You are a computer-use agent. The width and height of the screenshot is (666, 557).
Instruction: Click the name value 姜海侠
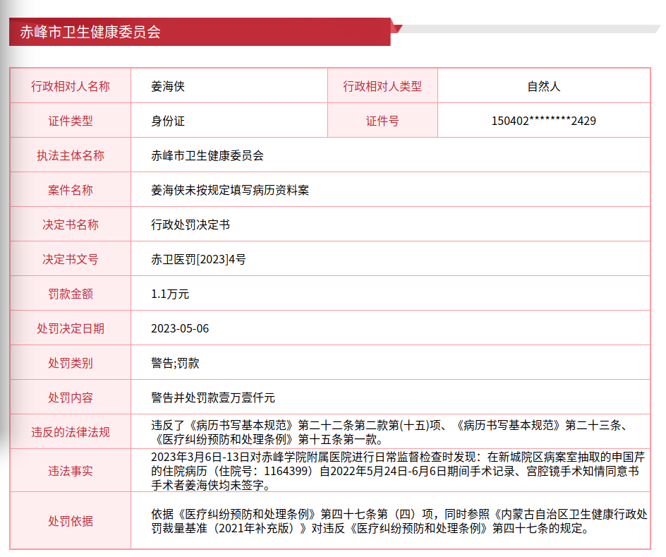tap(168, 86)
